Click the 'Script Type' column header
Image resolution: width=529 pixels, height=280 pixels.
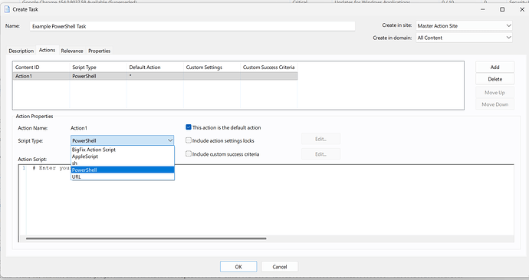pyautogui.click(x=98, y=68)
